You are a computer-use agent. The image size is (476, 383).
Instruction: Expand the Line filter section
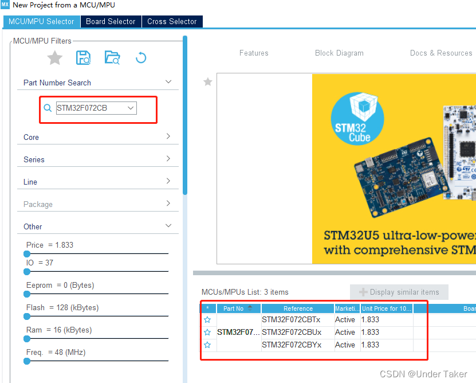pos(168,181)
